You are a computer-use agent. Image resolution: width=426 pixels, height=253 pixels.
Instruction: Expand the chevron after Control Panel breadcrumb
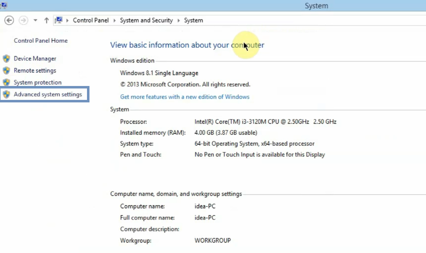114,20
